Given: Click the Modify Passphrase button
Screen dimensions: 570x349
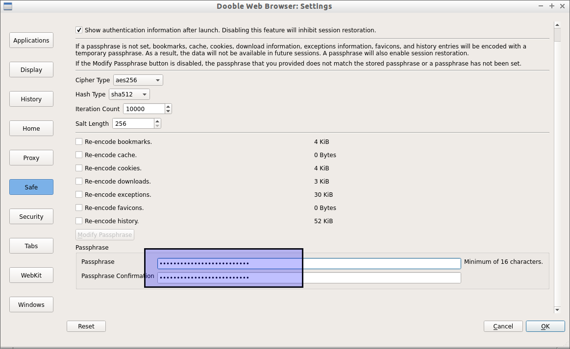Looking at the screenshot, I should pyautogui.click(x=105, y=234).
